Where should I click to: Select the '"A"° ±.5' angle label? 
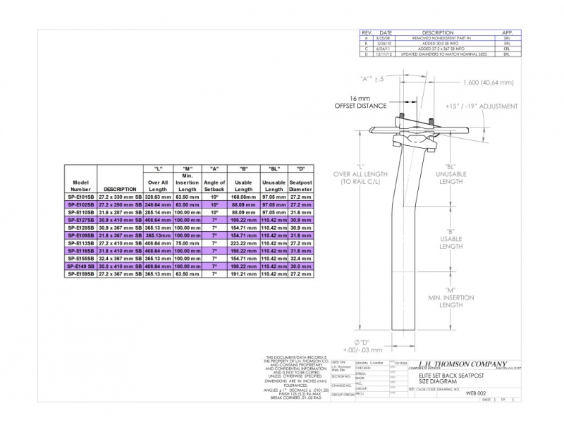pos(372,79)
